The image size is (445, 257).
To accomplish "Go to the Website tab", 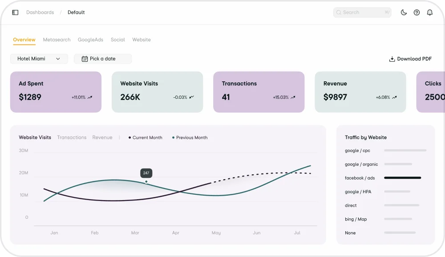I will pyautogui.click(x=142, y=40).
